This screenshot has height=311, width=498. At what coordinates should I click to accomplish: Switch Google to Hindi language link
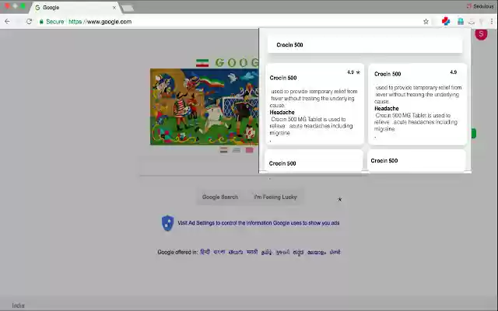click(x=205, y=252)
